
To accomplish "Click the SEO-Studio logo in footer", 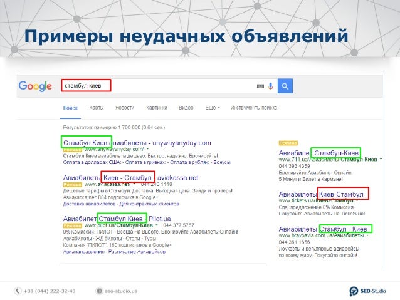I will (x=367, y=291).
